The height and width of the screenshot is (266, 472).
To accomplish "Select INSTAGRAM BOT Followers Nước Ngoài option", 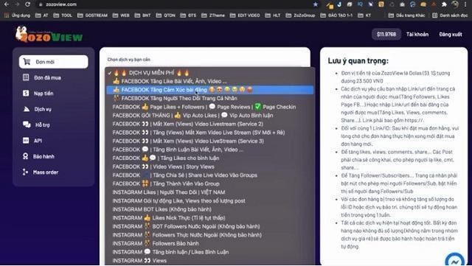I will coord(209,226).
